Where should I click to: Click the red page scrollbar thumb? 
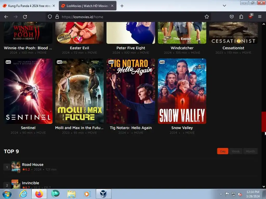(264, 122)
